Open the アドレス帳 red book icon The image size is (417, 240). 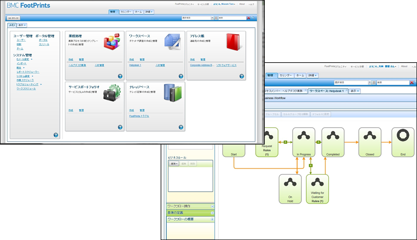coord(234,42)
